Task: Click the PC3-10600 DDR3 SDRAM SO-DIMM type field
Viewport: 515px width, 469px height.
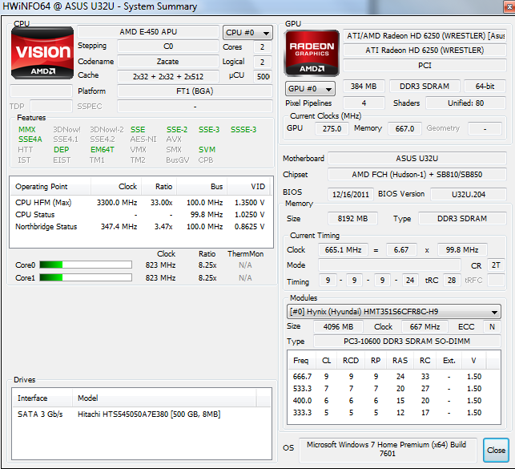Action: (407, 342)
